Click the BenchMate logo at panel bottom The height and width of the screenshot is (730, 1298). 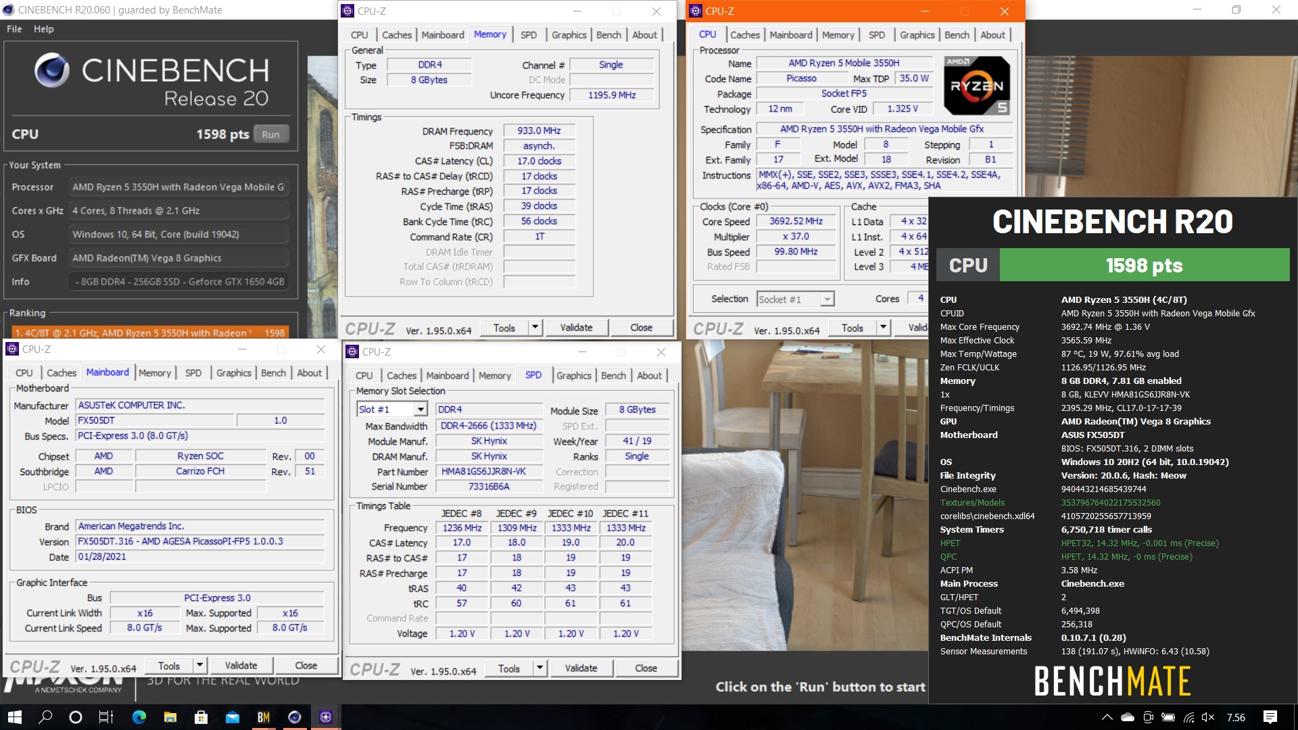pyautogui.click(x=1112, y=681)
